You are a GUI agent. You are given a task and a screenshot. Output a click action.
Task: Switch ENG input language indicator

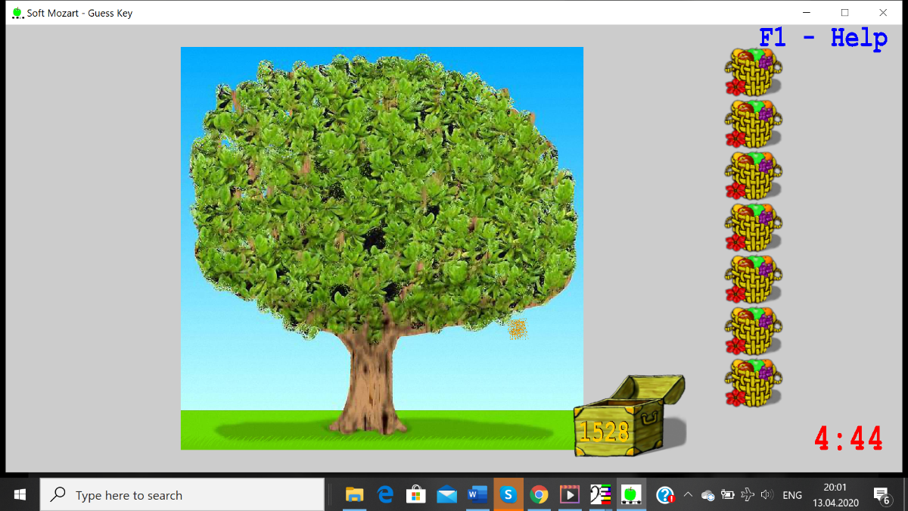coord(792,495)
